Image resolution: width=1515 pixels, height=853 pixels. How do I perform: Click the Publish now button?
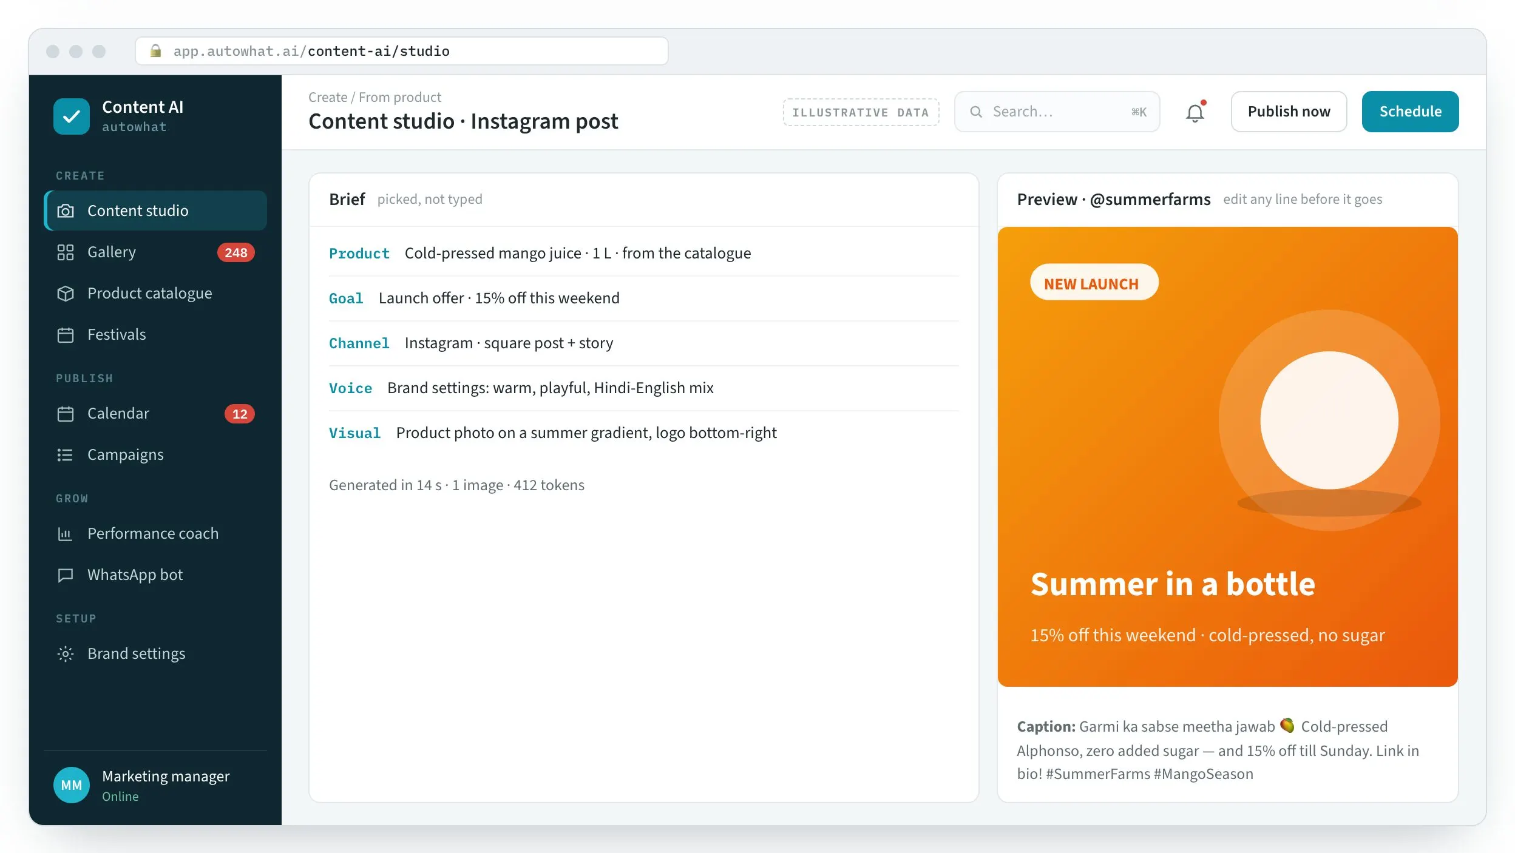pyautogui.click(x=1289, y=112)
